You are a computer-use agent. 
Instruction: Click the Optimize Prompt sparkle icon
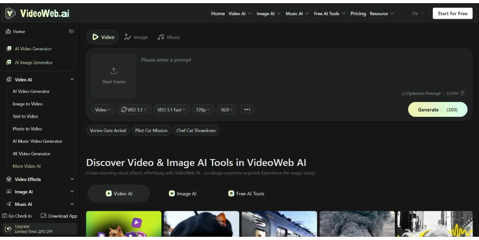tap(403, 94)
